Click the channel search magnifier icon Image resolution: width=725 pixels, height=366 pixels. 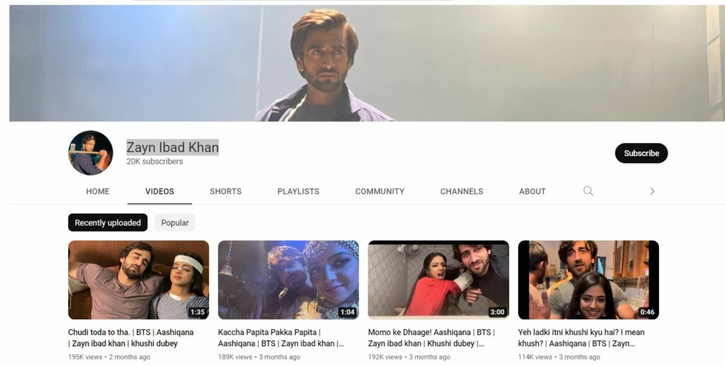point(588,191)
